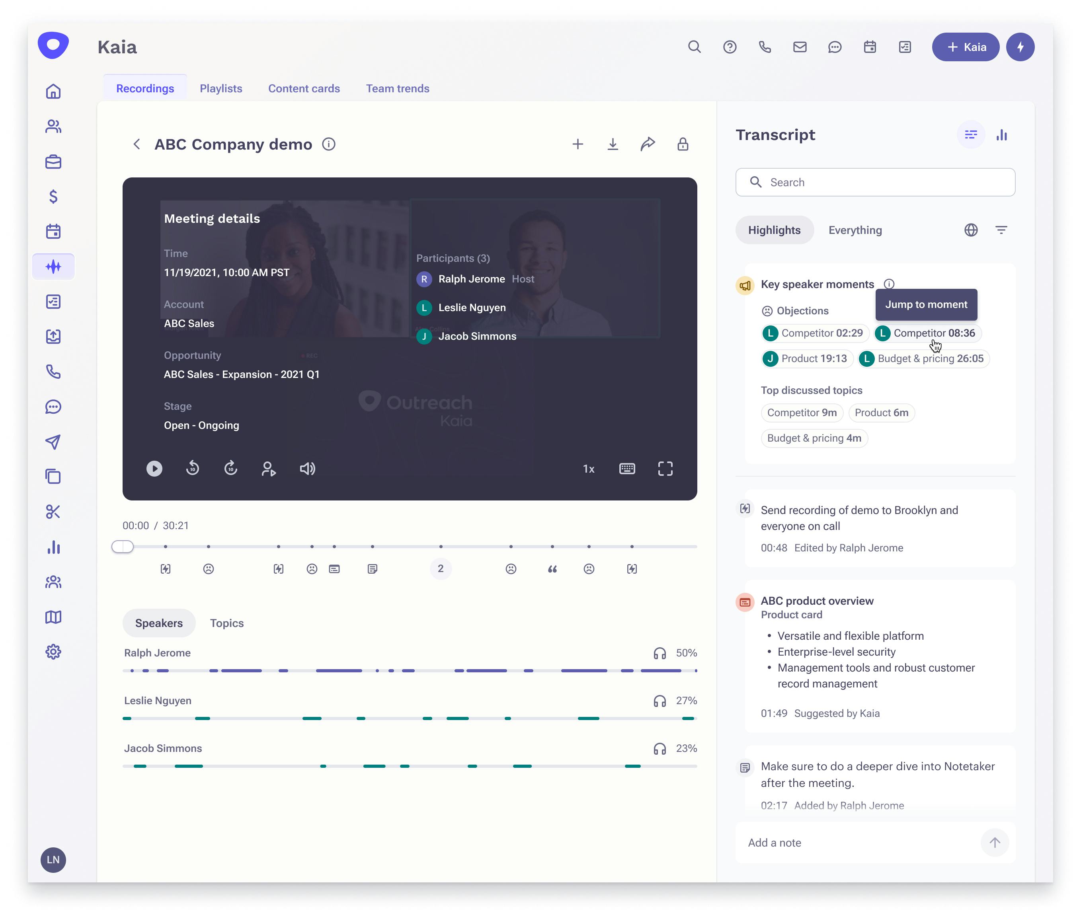Open the Topics tab below timeline
The image size is (1081, 915).
pyautogui.click(x=227, y=623)
